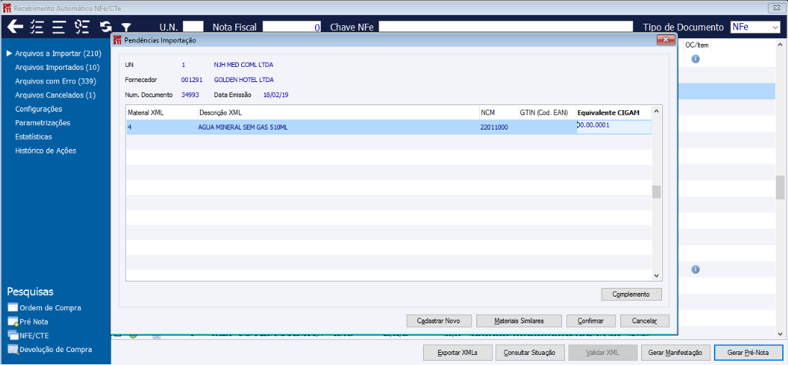This screenshot has height=365, width=788.
Task: Click the Gerar Manifestação button
Action: pos(676,353)
